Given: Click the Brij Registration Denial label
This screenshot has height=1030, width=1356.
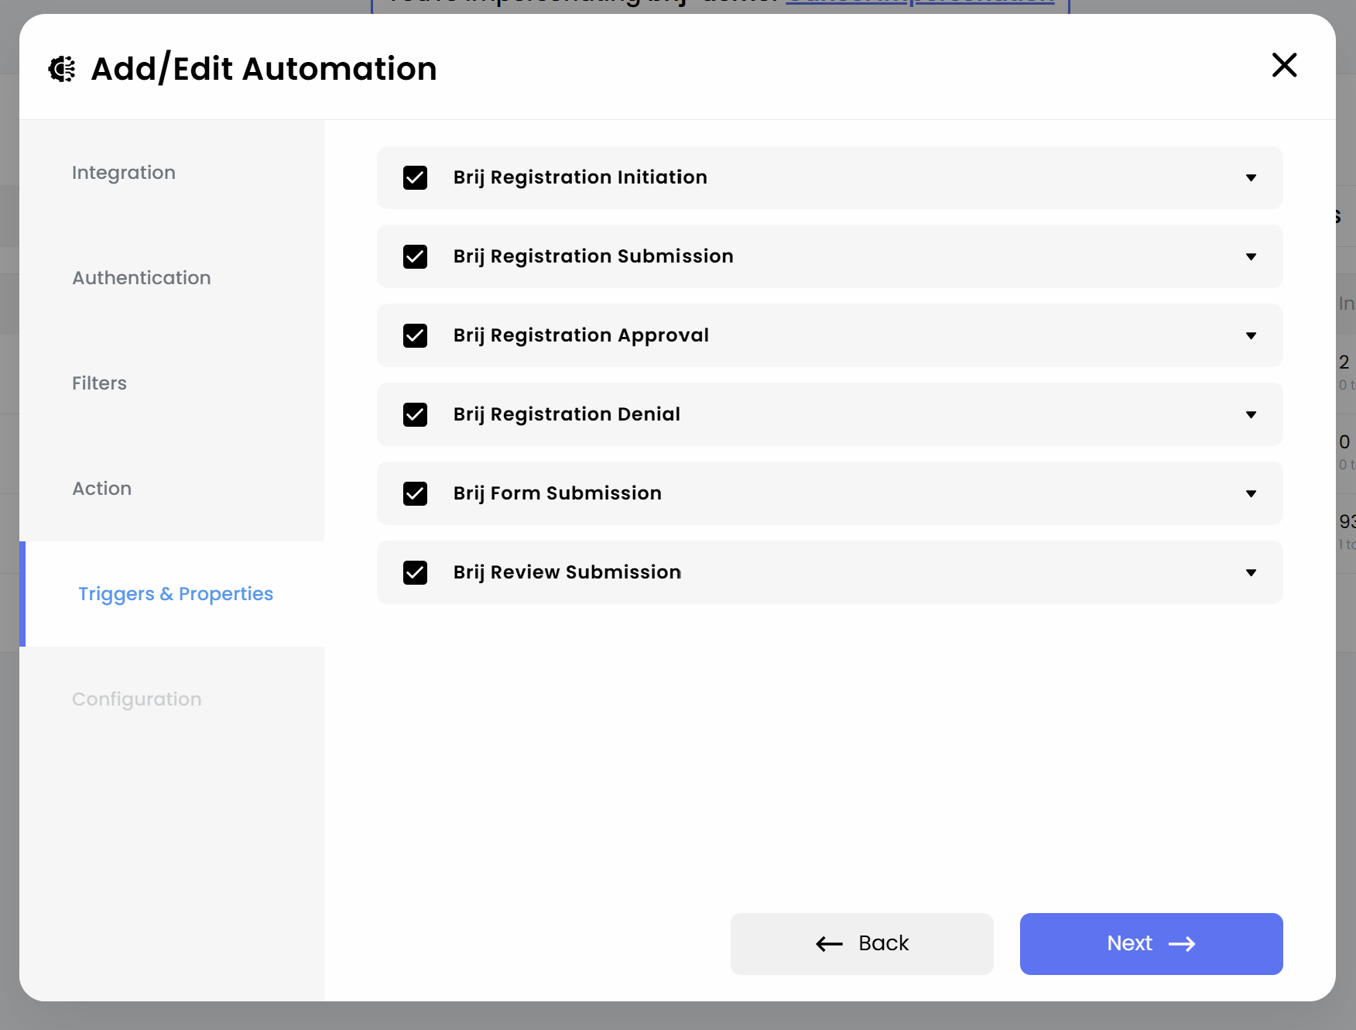Looking at the screenshot, I should (567, 414).
